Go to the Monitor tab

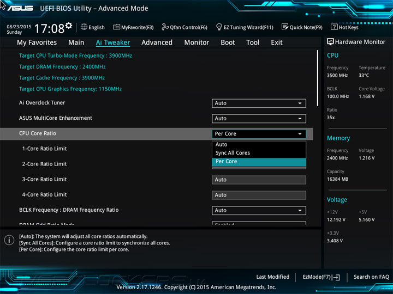(x=196, y=42)
